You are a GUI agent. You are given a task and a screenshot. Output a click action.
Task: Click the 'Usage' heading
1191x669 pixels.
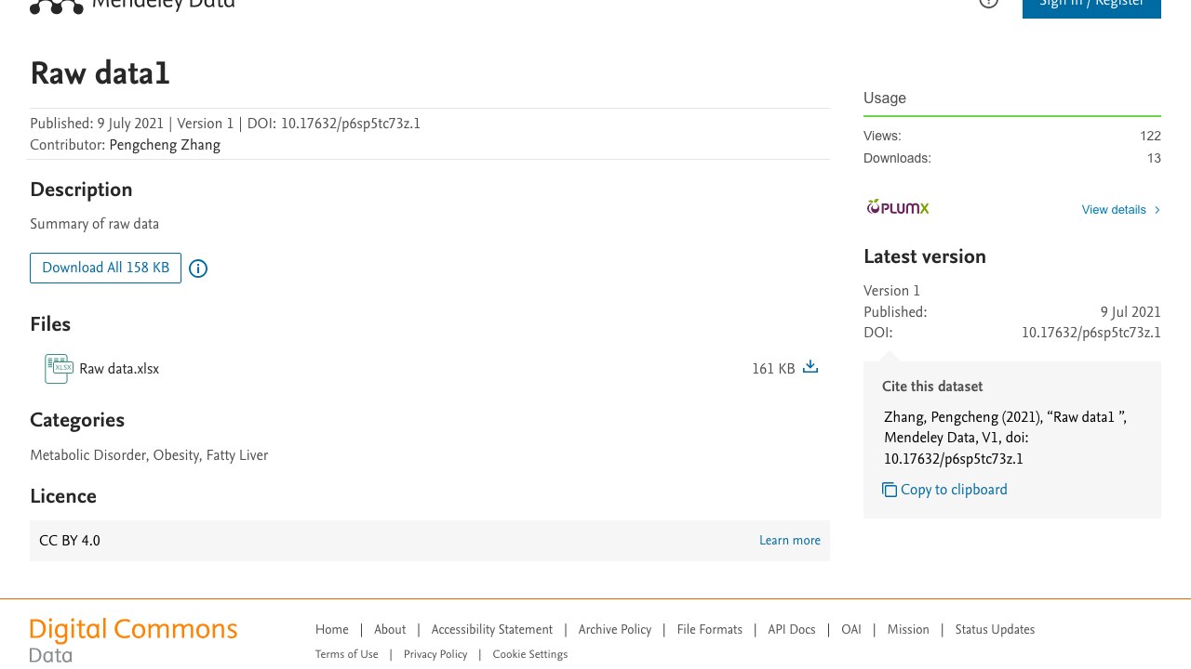pos(885,98)
